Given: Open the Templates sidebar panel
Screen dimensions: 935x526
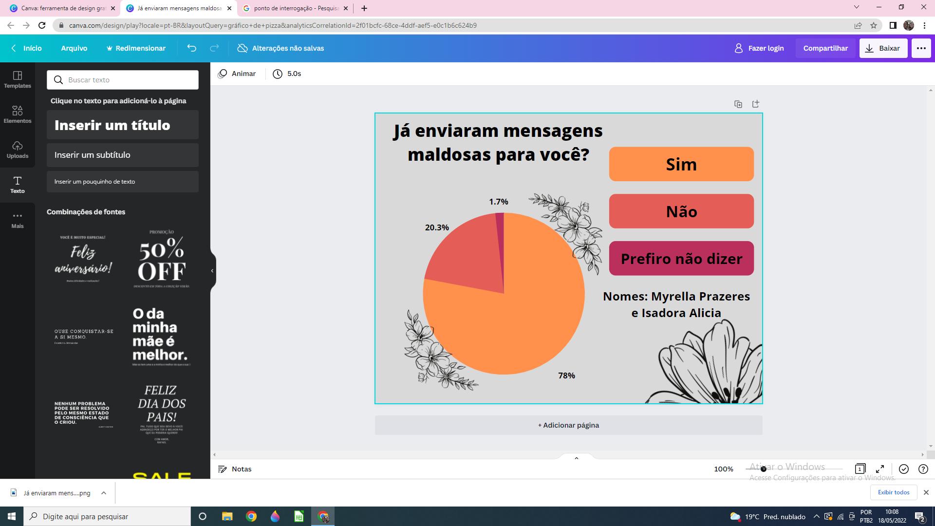Looking at the screenshot, I should [x=18, y=79].
